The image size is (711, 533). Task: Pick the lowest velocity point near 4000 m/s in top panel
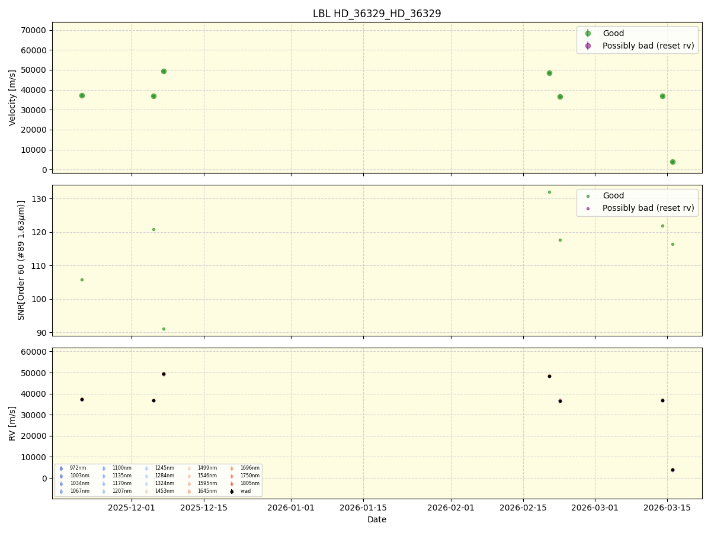672,162
